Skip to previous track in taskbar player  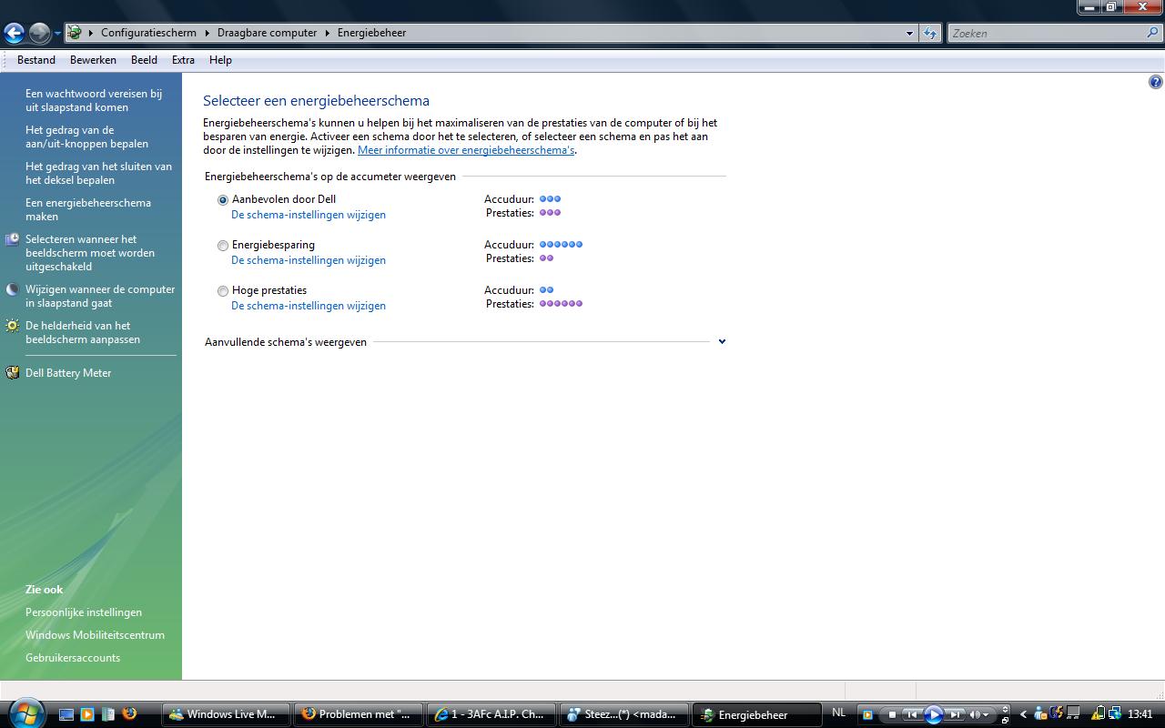pyautogui.click(x=912, y=714)
